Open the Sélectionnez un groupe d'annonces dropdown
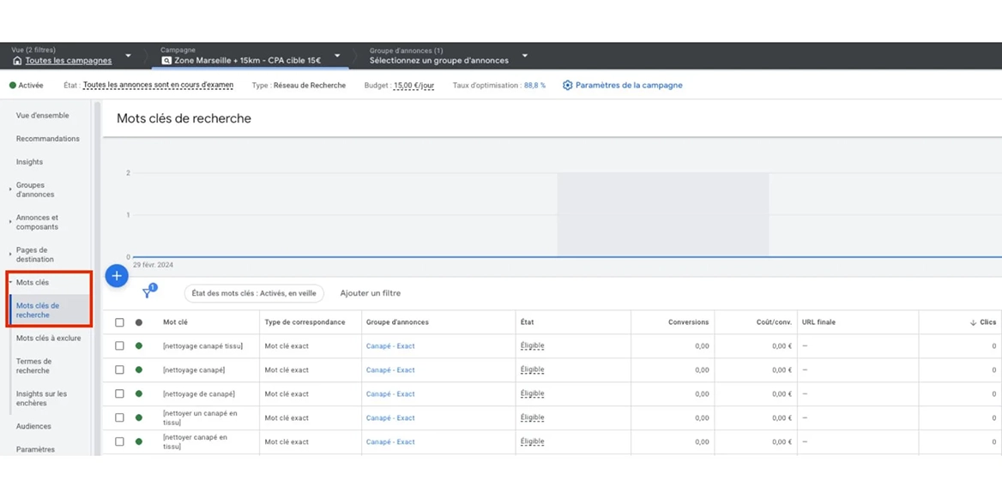The image size is (1002, 498). tap(525, 56)
